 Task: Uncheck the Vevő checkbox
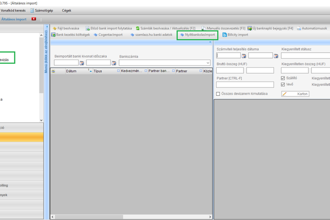click(x=283, y=85)
